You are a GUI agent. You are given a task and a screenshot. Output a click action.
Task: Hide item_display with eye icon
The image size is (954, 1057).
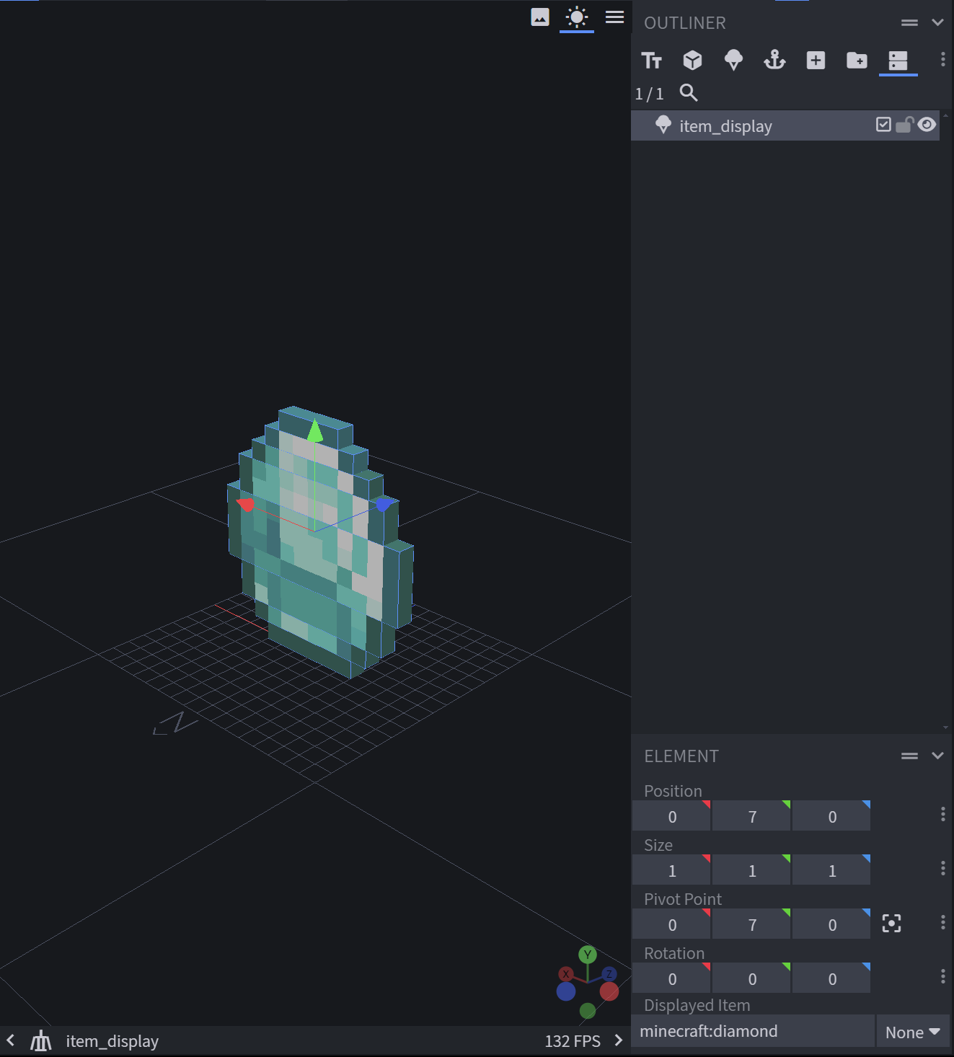click(x=927, y=124)
